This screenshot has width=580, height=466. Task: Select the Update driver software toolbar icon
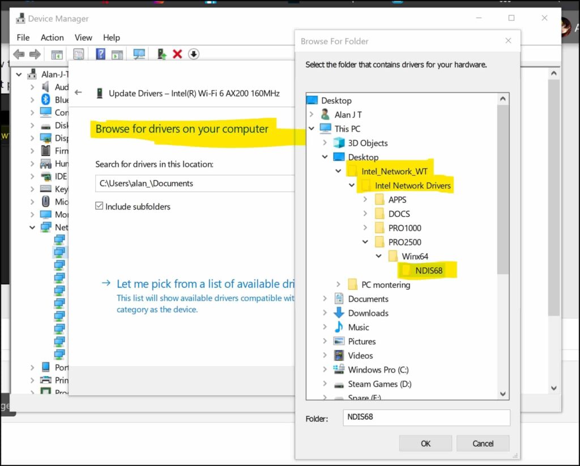click(163, 54)
